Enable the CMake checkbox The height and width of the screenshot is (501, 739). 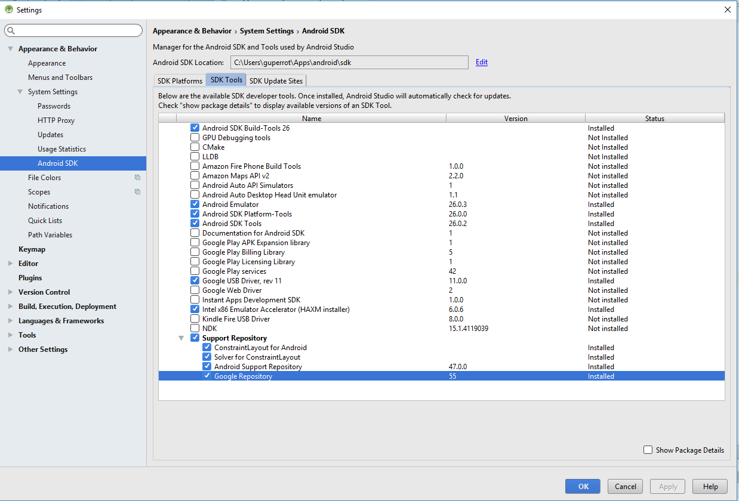[195, 147]
